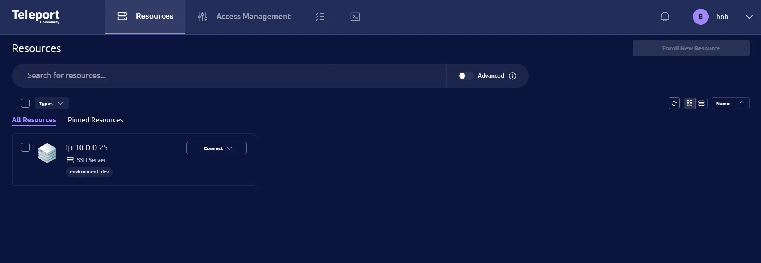The width and height of the screenshot is (761, 263).
Task: Click the SSH Server type text
Action: click(x=91, y=160)
